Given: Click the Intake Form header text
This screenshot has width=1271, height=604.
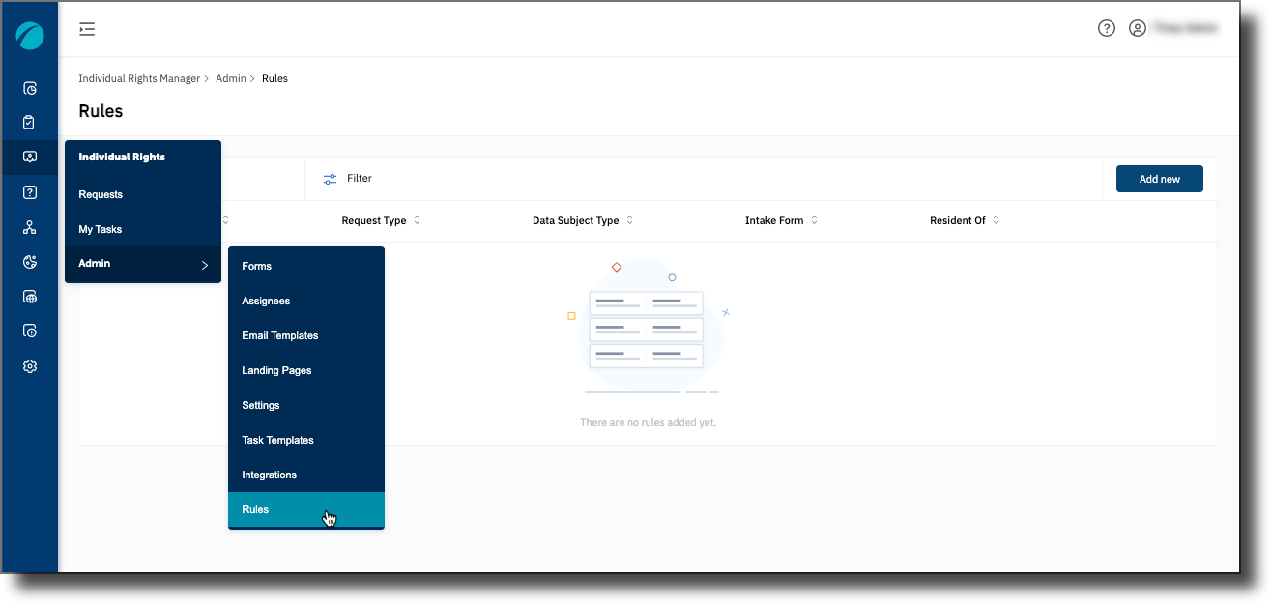Looking at the screenshot, I should click(774, 220).
